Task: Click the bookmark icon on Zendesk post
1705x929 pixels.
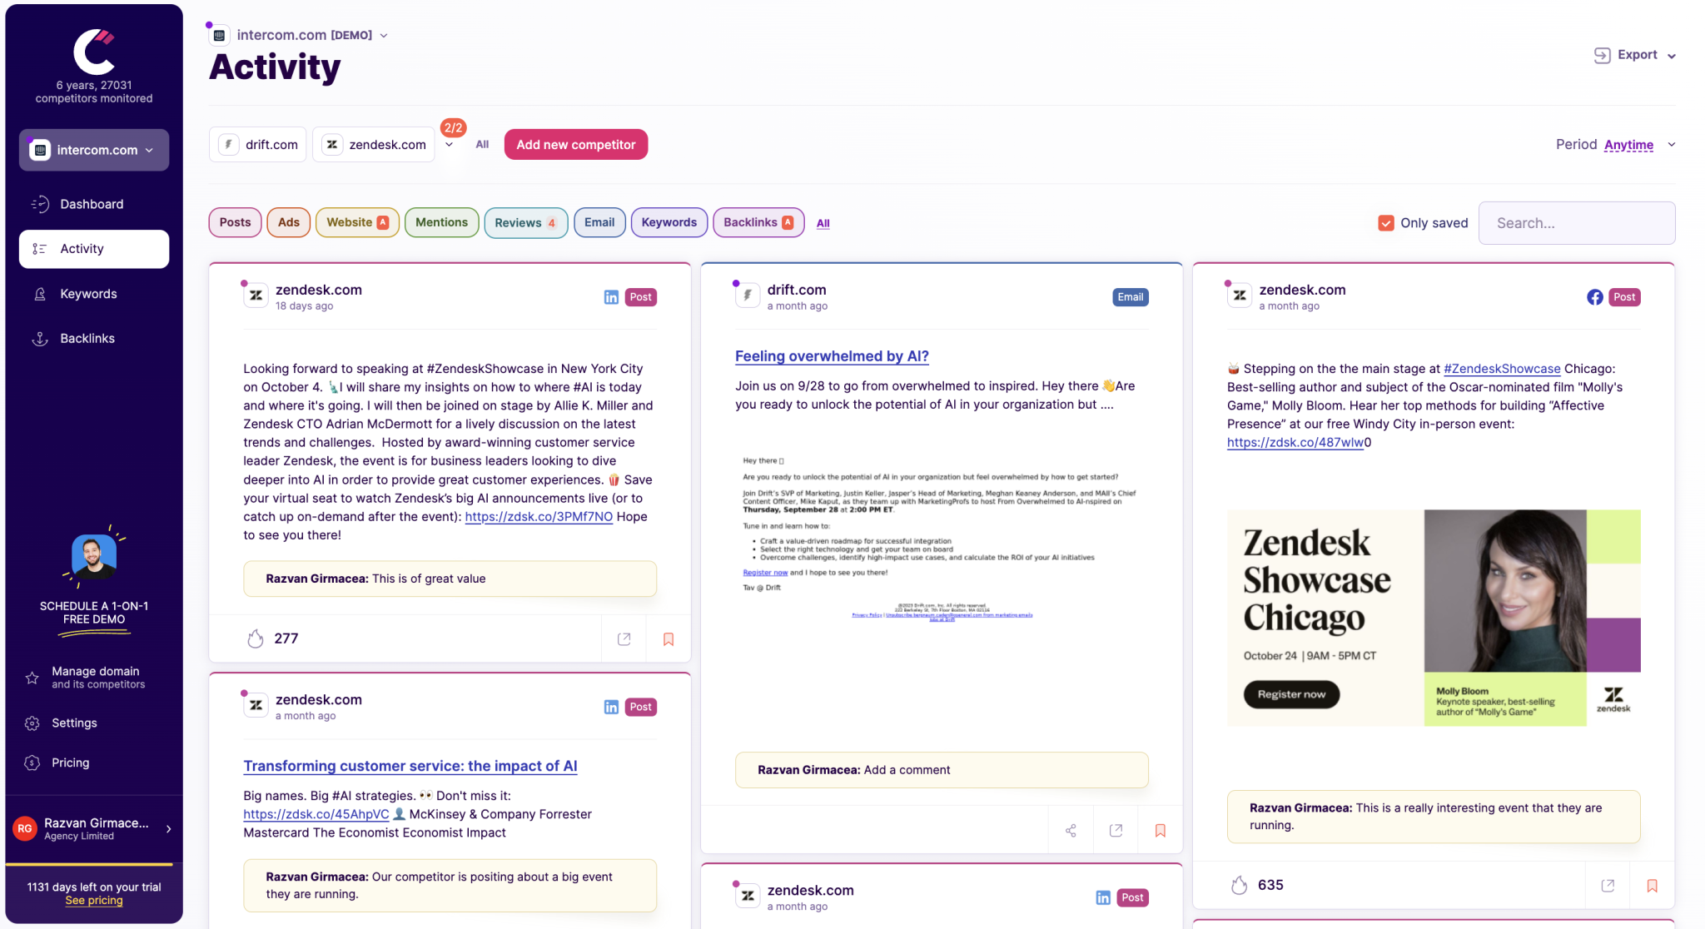Action: 668,638
